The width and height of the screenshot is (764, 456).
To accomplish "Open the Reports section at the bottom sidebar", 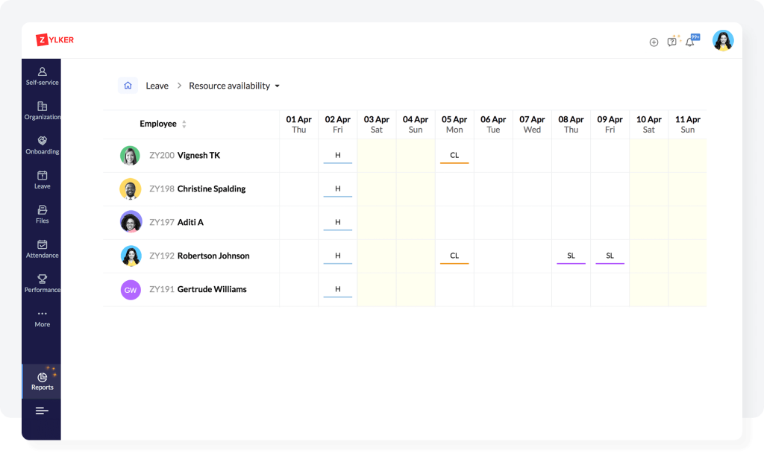I will click(x=42, y=381).
